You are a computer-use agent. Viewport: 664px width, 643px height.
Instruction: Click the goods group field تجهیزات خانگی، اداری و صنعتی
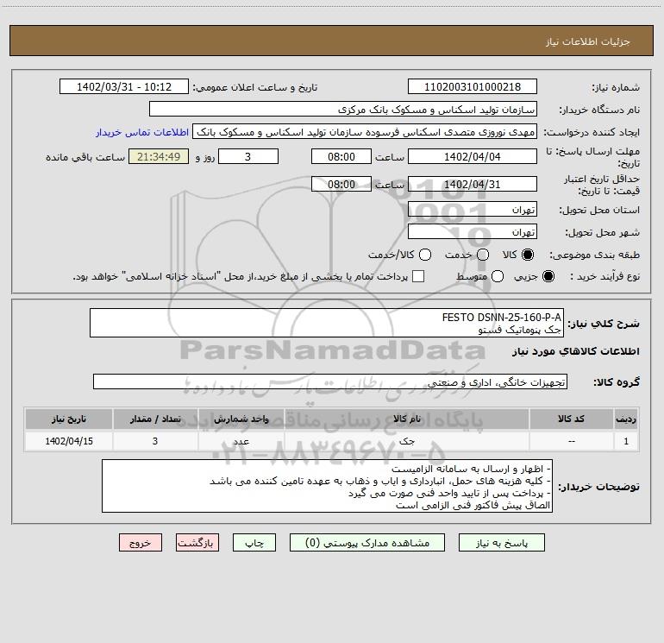330,381
